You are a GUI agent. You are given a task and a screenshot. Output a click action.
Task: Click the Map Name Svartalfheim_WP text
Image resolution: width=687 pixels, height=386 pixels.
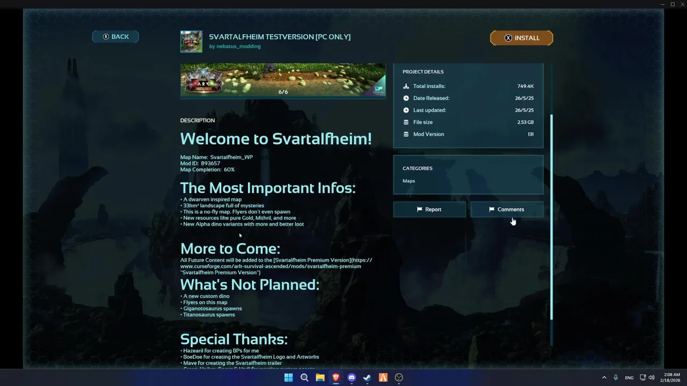click(x=216, y=157)
